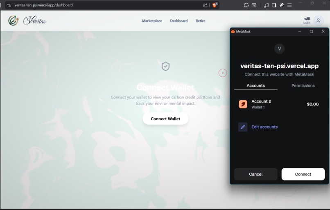Confirm with the Connect button in MetaMask
The image size is (330, 210).
303,174
